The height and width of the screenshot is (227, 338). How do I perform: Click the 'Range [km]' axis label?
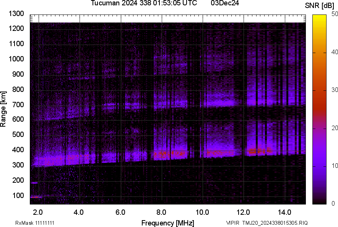(x=3, y=109)
